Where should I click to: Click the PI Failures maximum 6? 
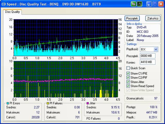click(x=79, y=112)
